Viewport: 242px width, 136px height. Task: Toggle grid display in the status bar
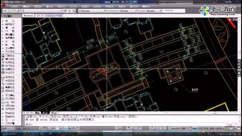pos(45,128)
